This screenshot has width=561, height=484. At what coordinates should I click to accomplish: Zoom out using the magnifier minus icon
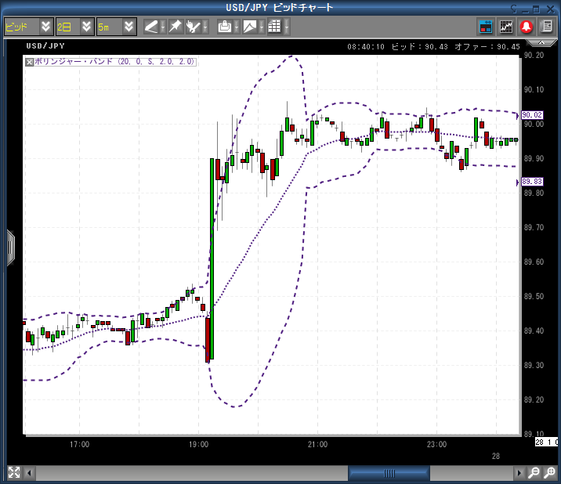point(534,473)
